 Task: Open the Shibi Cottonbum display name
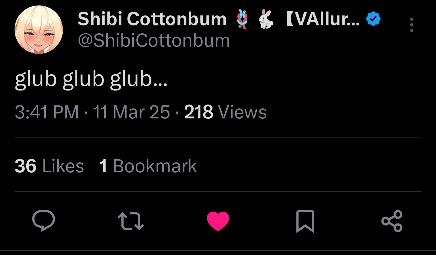tap(152, 19)
